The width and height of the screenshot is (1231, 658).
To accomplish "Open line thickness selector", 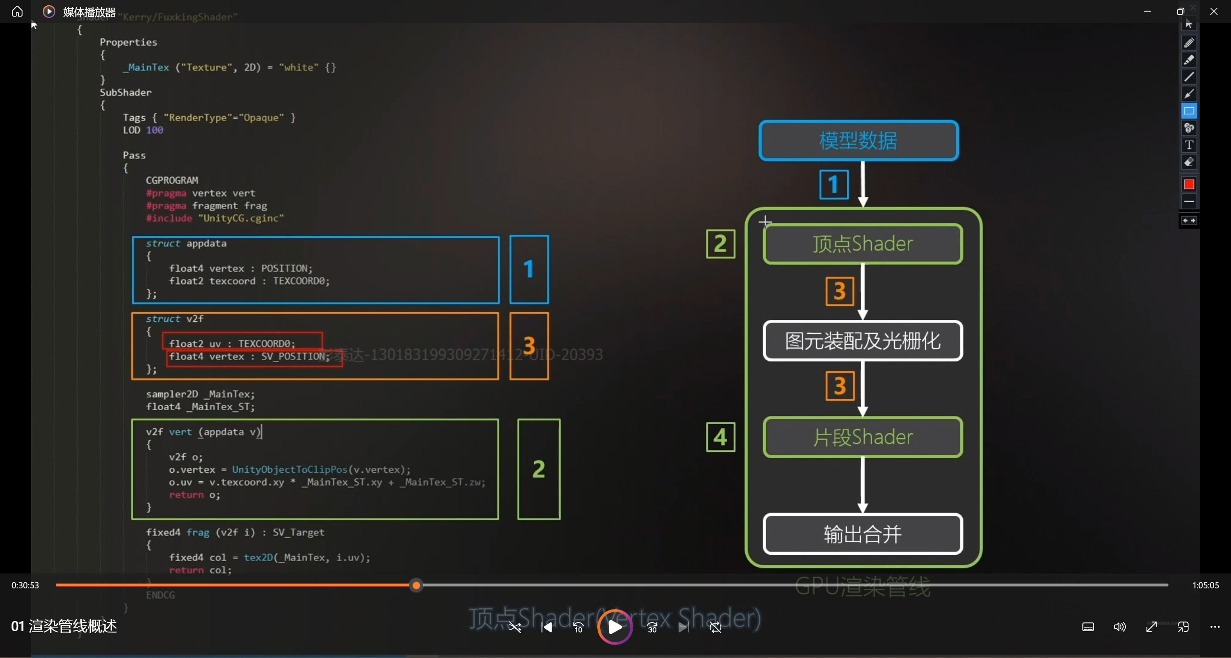I will tap(1189, 202).
